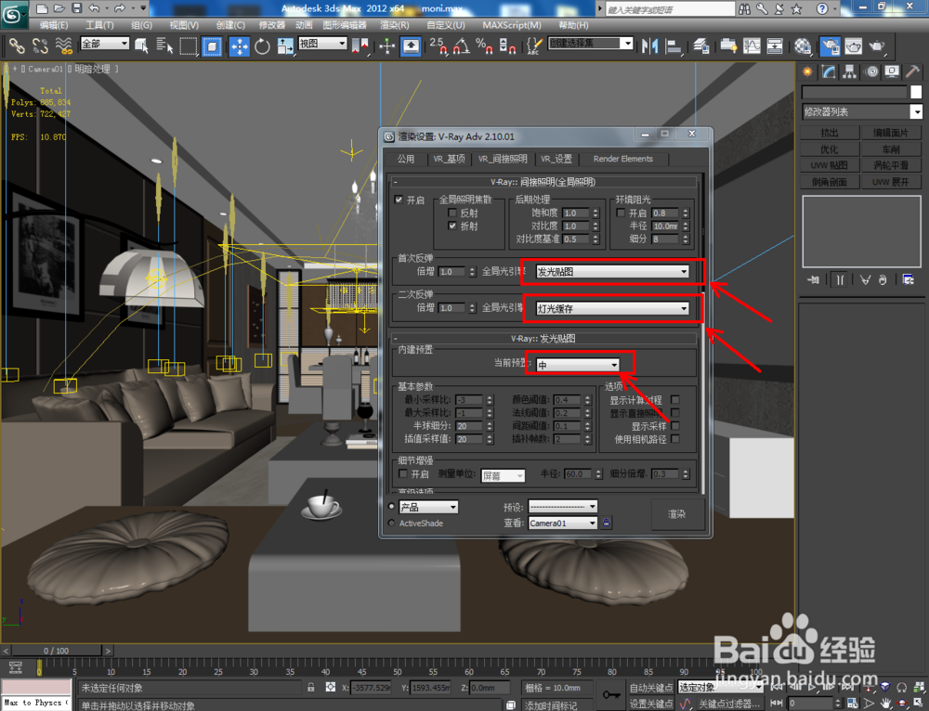Click the help search input field
The height and width of the screenshot is (711, 929).
pyautogui.click(x=670, y=9)
